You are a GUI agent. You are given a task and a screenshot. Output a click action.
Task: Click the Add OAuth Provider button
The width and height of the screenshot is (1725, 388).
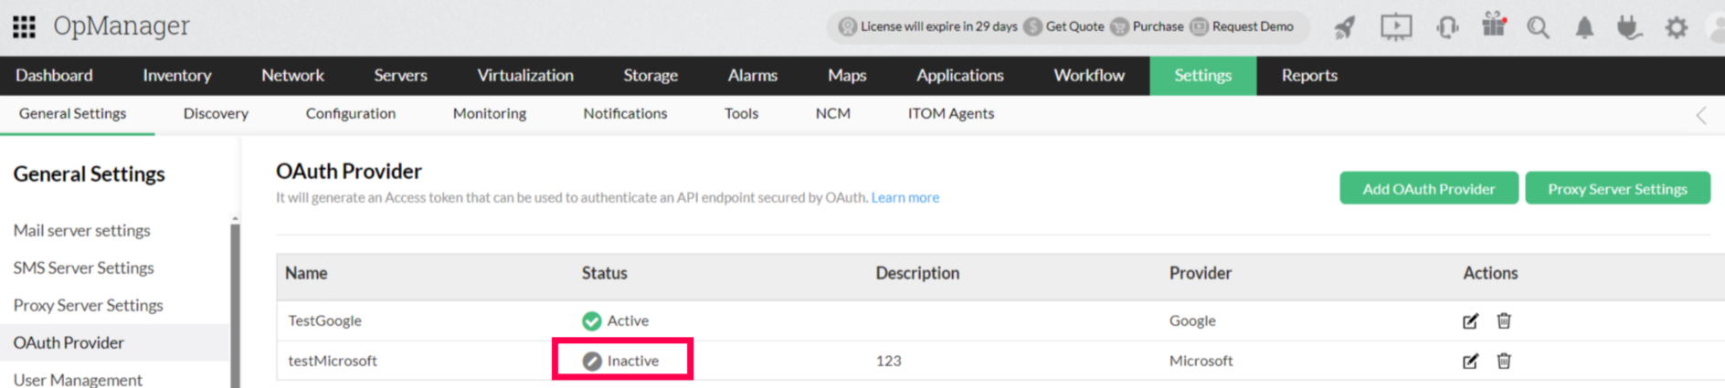coord(1429,188)
